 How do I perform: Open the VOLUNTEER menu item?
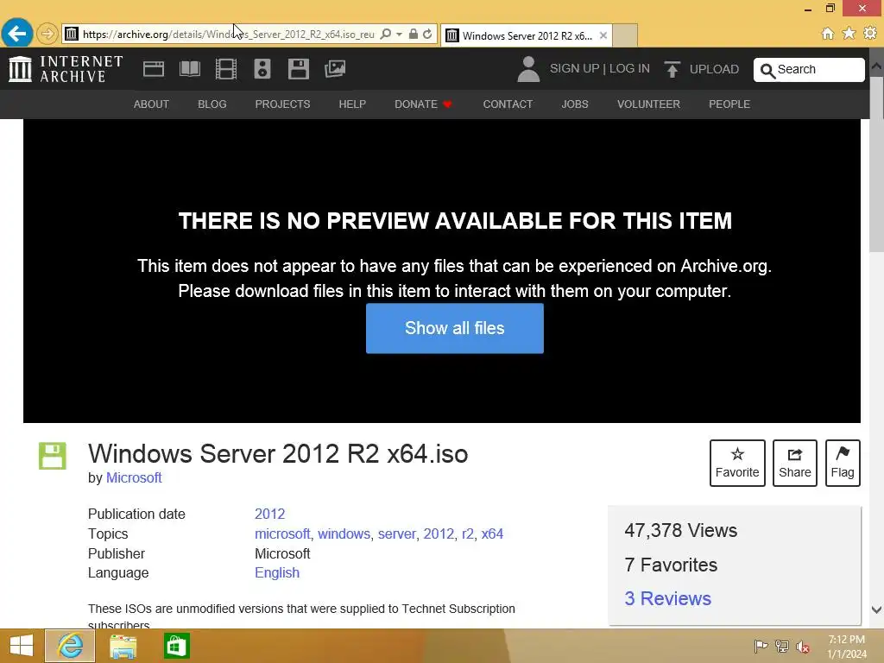[x=648, y=104]
